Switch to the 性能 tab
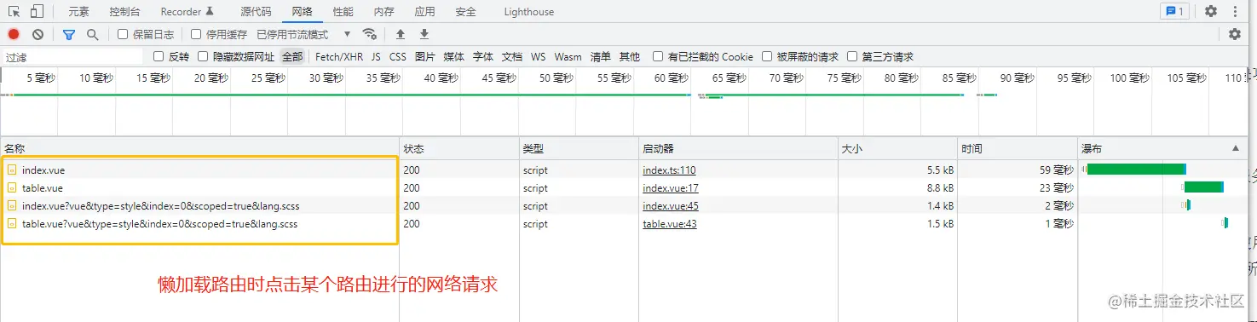The image size is (1257, 322). coord(343,12)
